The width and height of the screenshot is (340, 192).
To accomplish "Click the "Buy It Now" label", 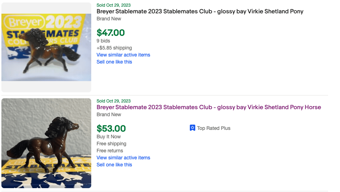I will (108, 137).
